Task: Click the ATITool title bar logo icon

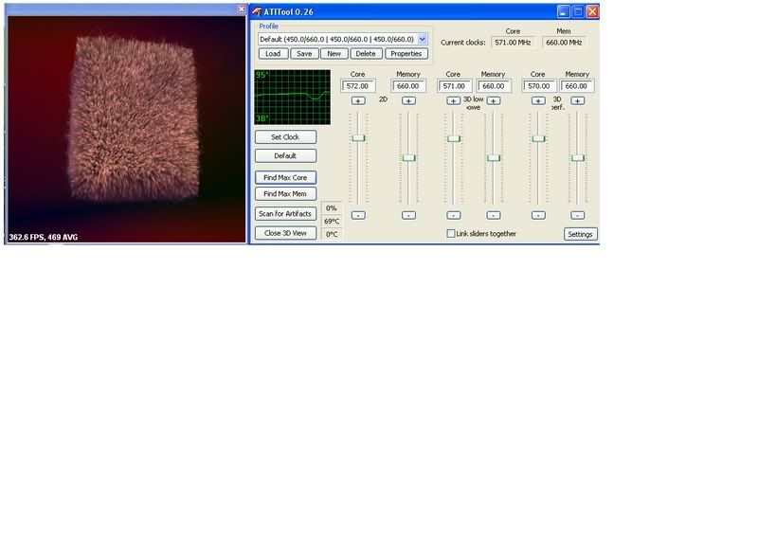Action: pyautogui.click(x=256, y=11)
